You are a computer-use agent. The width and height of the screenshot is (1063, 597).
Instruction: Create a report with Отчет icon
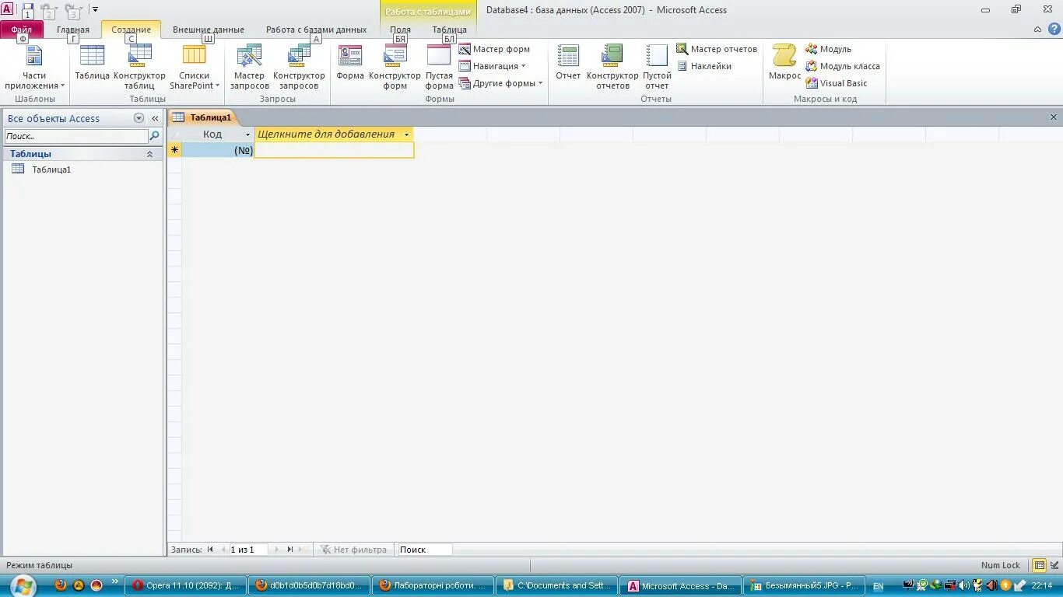(x=568, y=64)
